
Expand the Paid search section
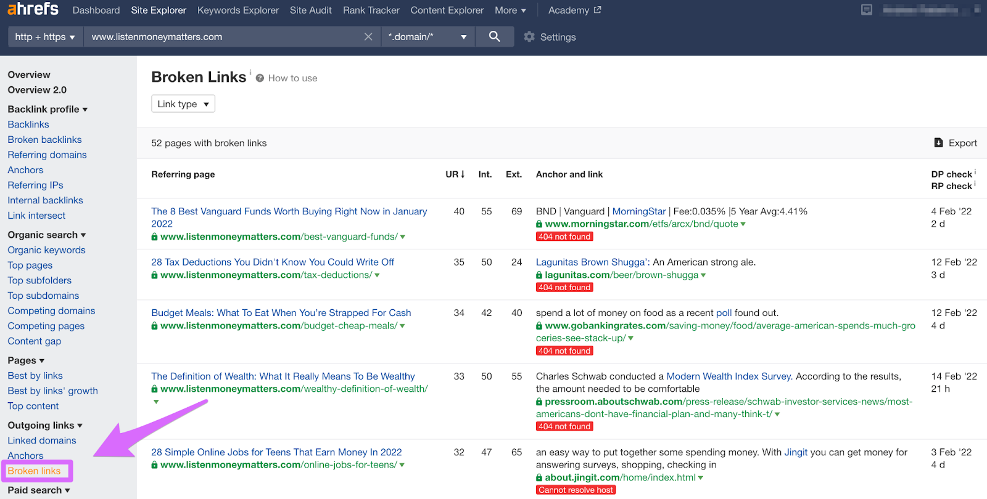pos(39,490)
